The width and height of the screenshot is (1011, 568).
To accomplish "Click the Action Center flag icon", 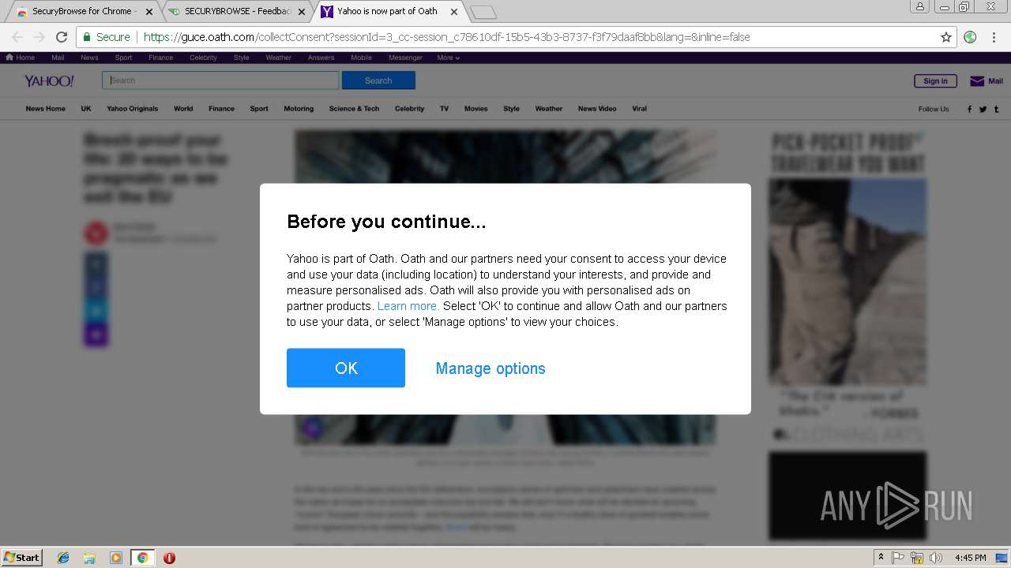I will [898, 558].
